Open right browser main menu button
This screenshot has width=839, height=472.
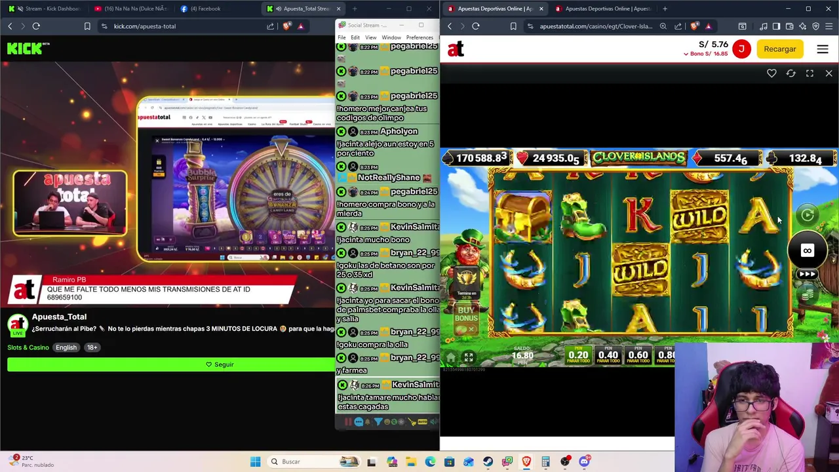(829, 26)
